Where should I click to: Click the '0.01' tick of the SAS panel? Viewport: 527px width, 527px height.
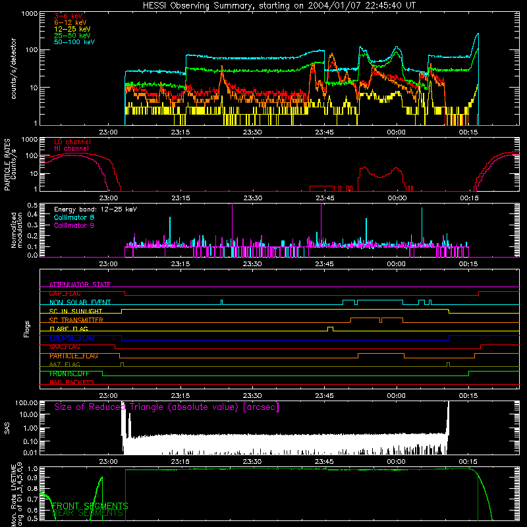coord(30,453)
